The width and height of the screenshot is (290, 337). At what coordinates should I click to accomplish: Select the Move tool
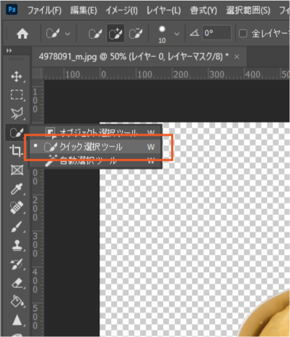[x=17, y=76]
